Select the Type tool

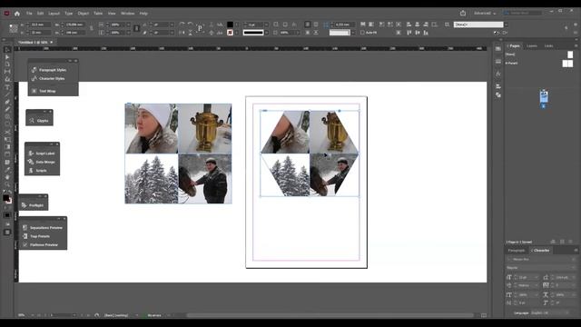[7, 87]
